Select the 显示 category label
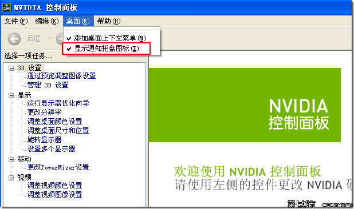 25,95
